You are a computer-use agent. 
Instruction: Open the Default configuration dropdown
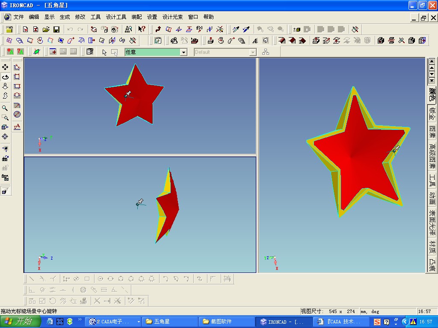(x=253, y=52)
